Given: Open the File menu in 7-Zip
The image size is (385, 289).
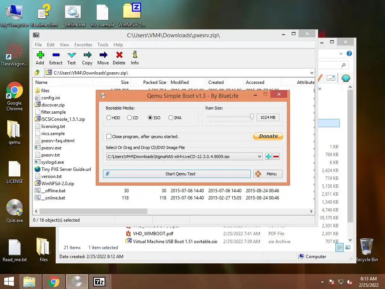Looking at the screenshot, I should tap(38, 45).
